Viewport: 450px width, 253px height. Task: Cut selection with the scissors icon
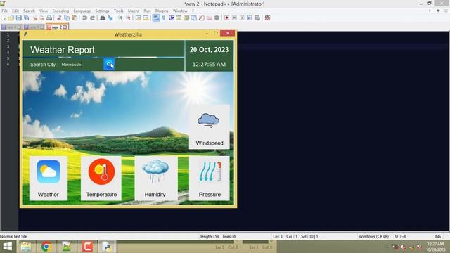pos(59,18)
